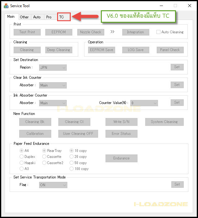Click the LOG Save button
Screen dimensions: 198x218
pos(136,50)
